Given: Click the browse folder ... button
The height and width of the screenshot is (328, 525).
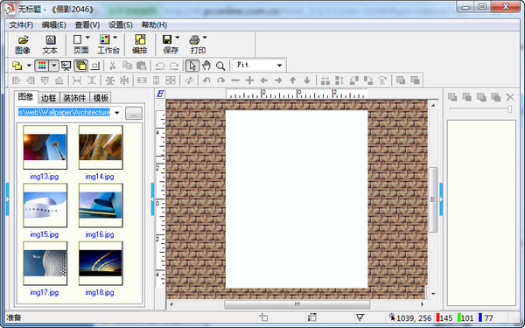Looking at the screenshot, I should [x=134, y=113].
